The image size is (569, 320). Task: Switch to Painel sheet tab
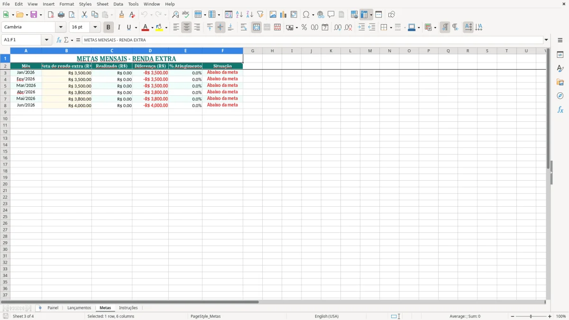(x=53, y=308)
